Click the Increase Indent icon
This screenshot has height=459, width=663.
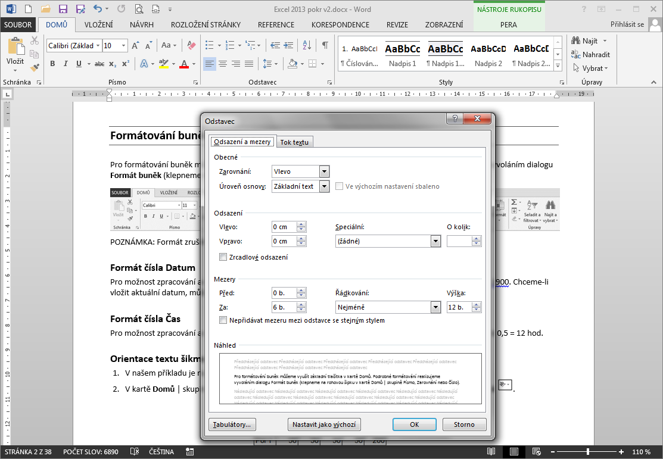coord(288,45)
